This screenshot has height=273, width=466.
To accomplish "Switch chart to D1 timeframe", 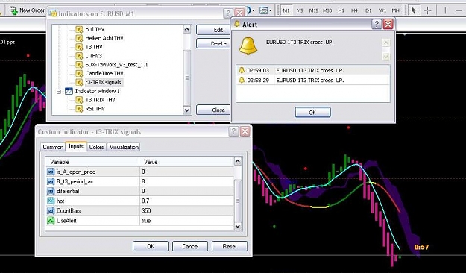I will 368,10.
